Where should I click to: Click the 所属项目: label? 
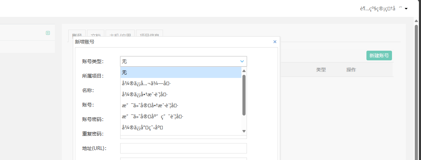pyautogui.click(x=93, y=76)
